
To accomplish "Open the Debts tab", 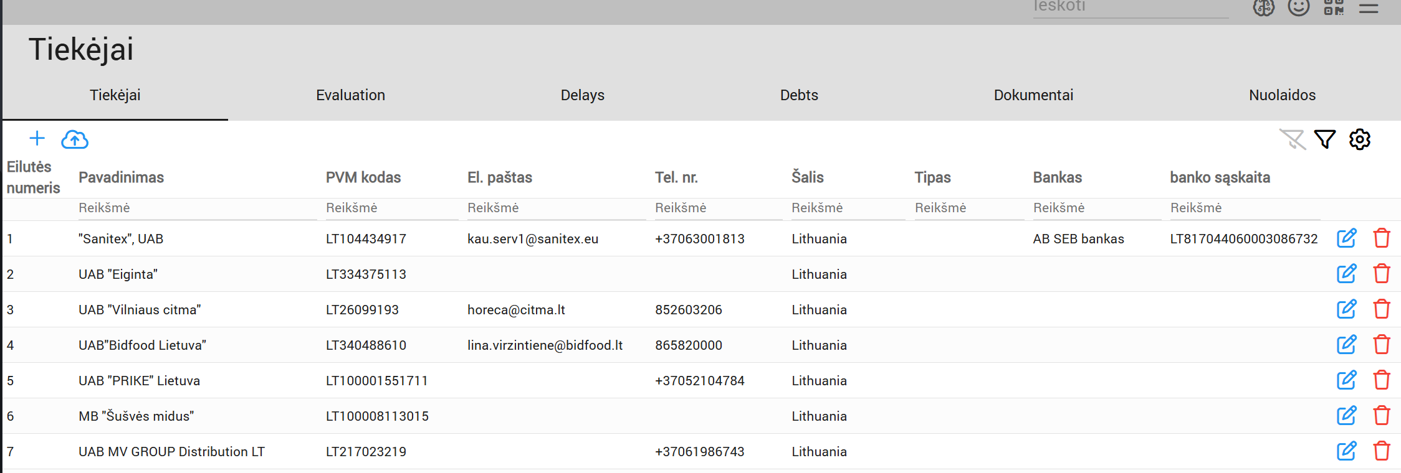I will pyautogui.click(x=799, y=95).
